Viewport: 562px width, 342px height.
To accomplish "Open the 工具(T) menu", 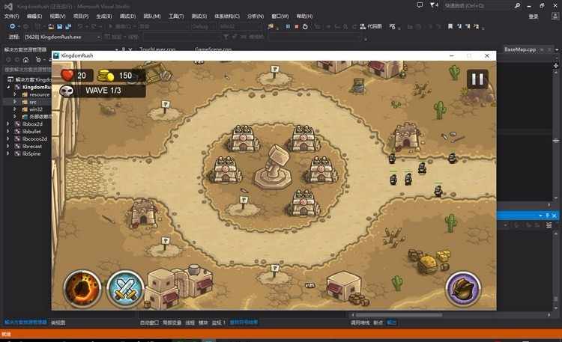I will (176, 16).
